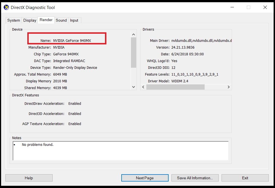Click the DirectDraw Acceleration Enabled value

(x=75, y=104)
